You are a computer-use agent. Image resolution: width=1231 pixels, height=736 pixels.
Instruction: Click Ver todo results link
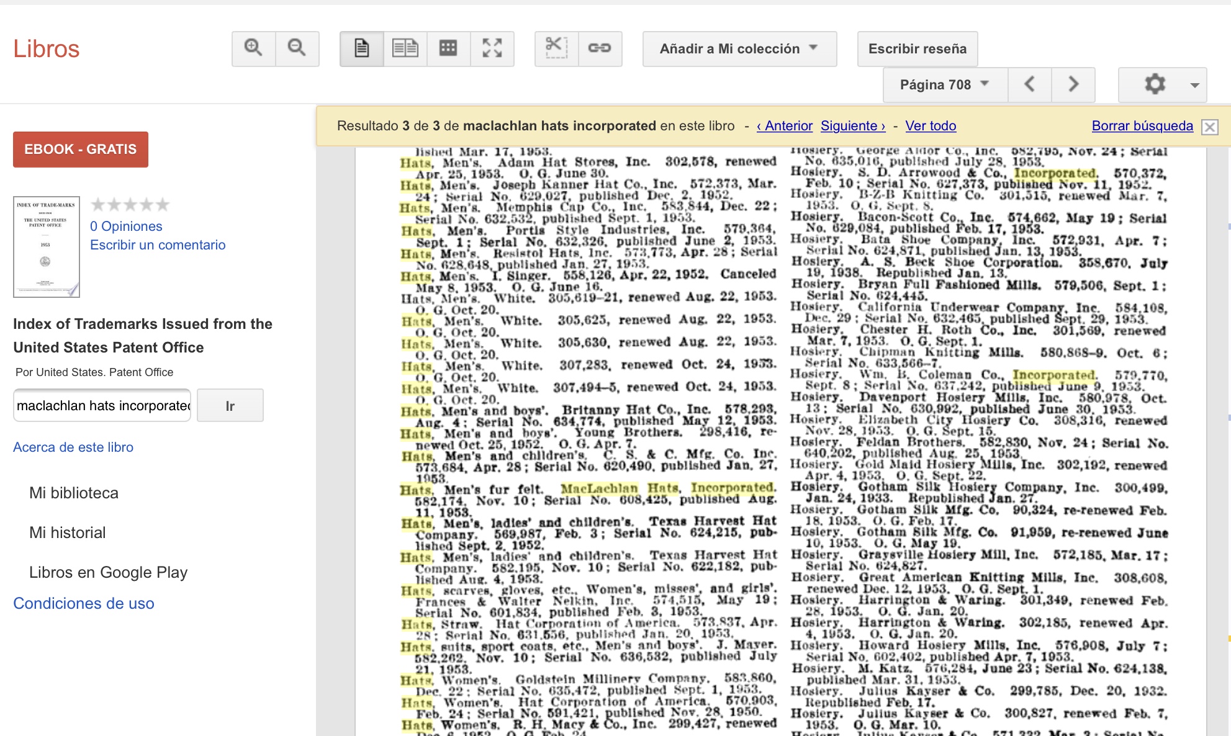click(931, 126)
